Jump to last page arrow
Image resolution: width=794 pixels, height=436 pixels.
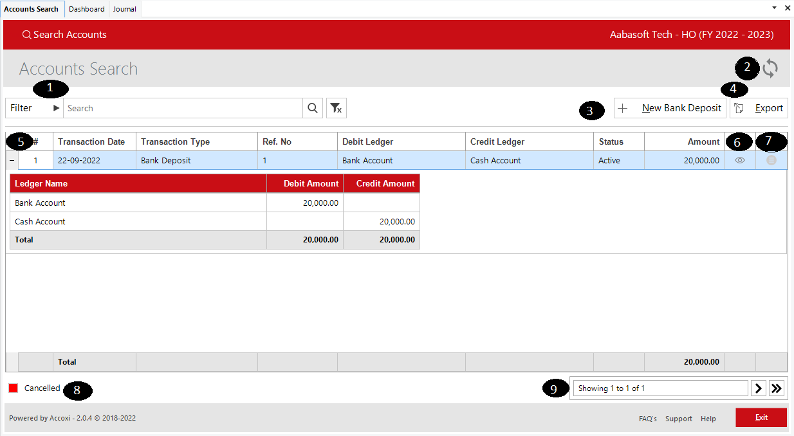coord(777,388)
